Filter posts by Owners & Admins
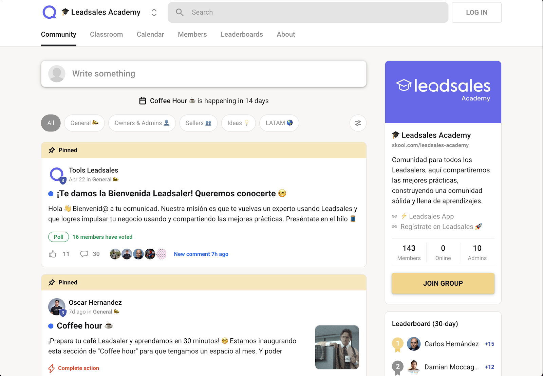543x376 pixels. click(x=142, y=123)
